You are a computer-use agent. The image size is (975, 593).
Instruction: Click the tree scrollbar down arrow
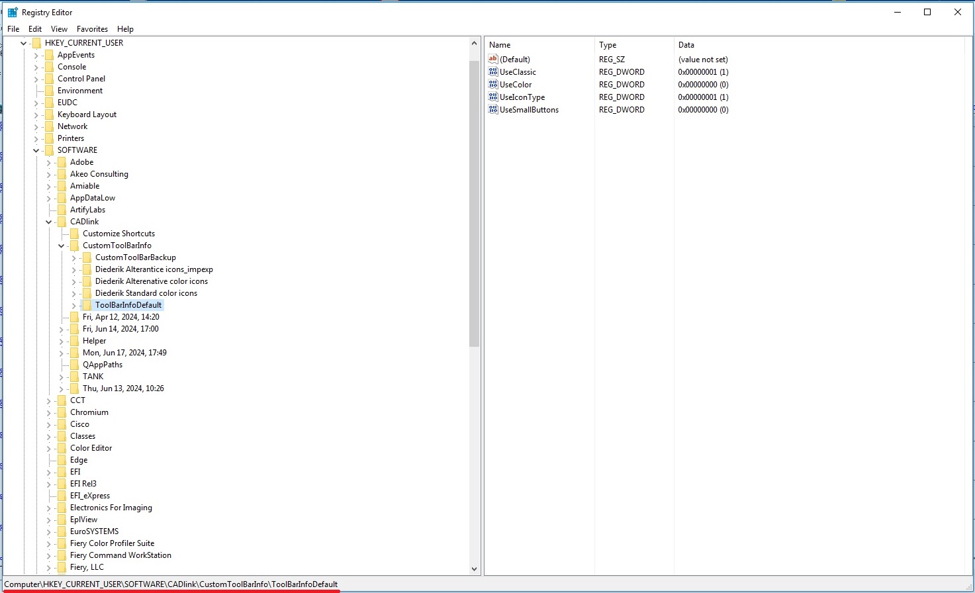click(474, 569)
